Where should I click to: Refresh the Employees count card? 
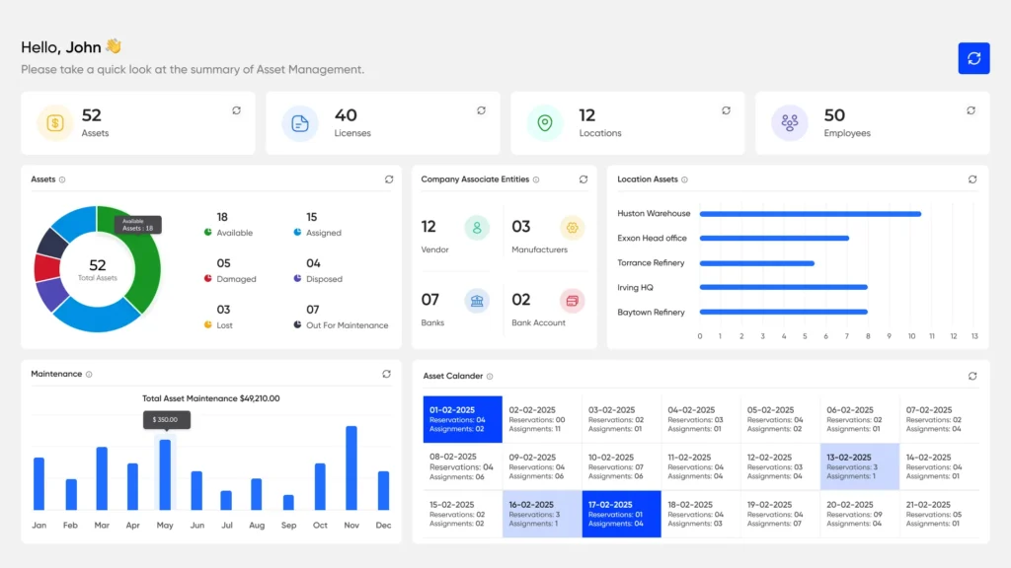971,110
